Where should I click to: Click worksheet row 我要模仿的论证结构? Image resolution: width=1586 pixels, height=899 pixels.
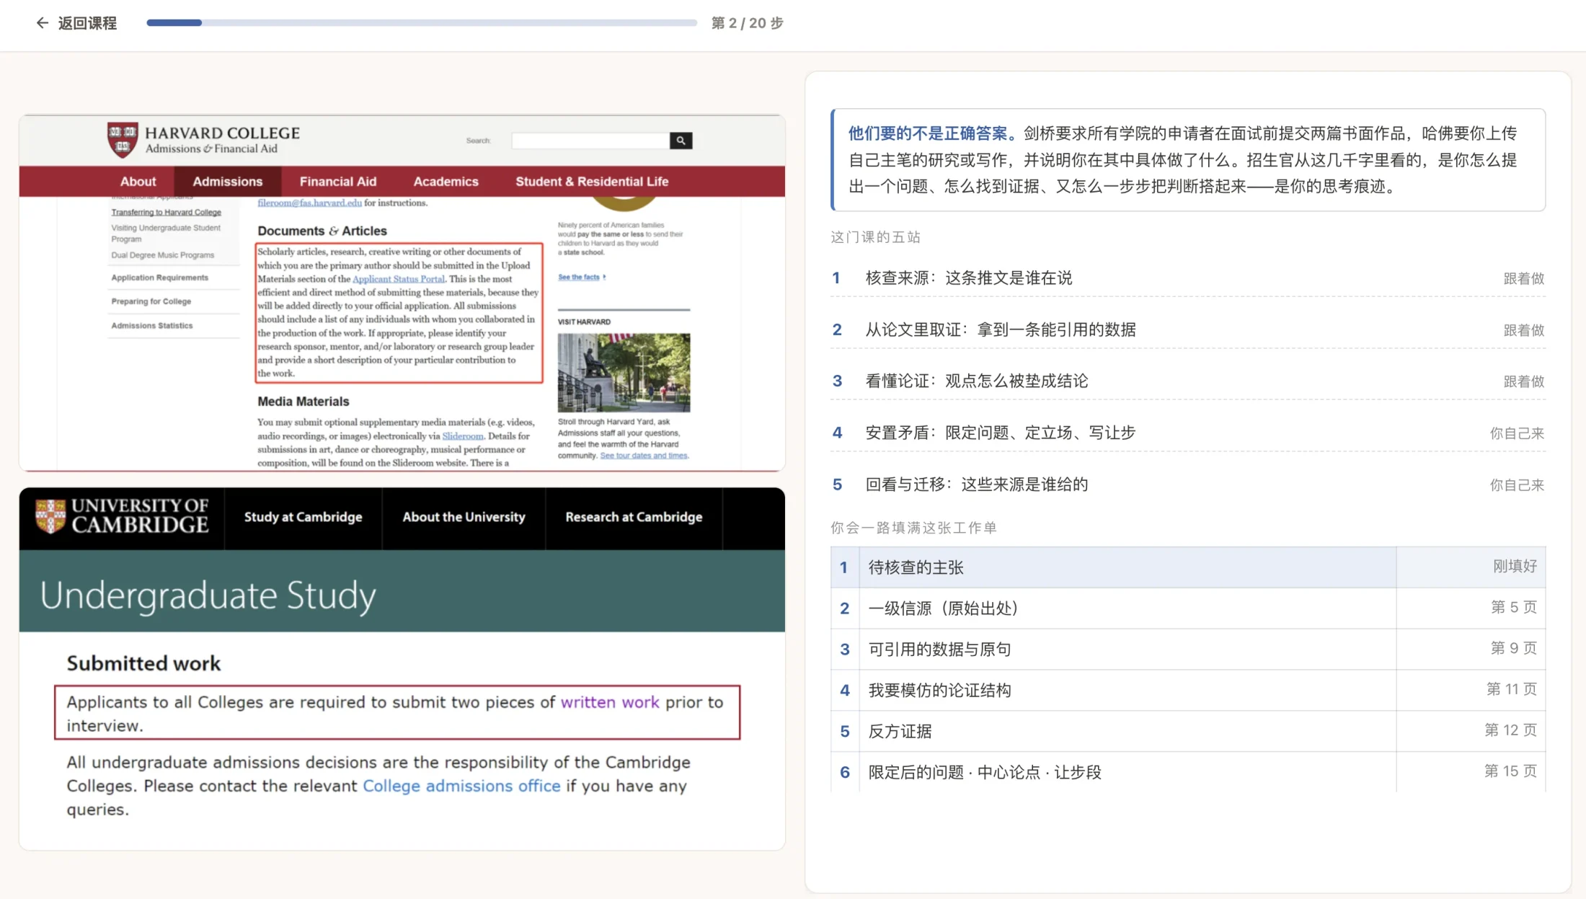tap(1187, 691)
